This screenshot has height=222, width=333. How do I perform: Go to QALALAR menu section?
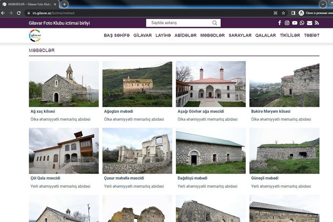(266, 35)
